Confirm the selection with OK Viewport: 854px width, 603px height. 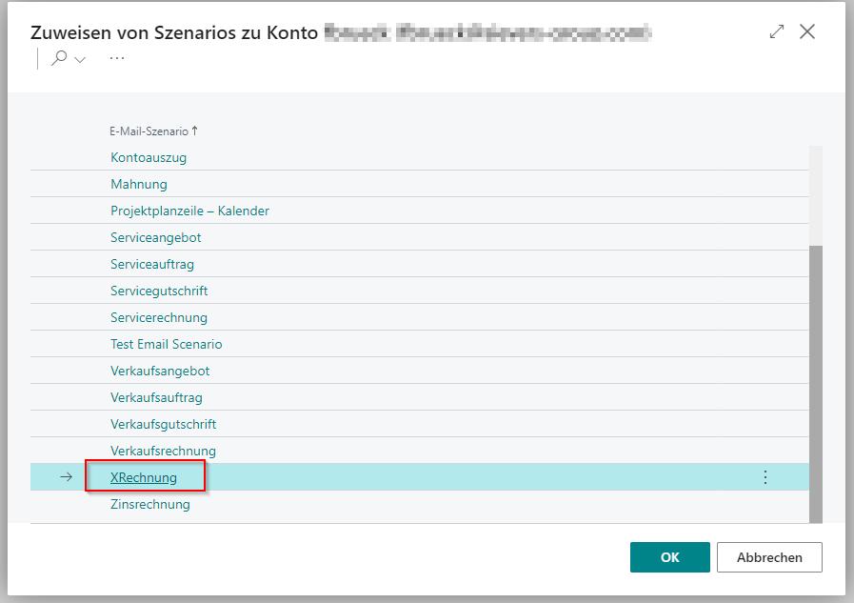669,557
